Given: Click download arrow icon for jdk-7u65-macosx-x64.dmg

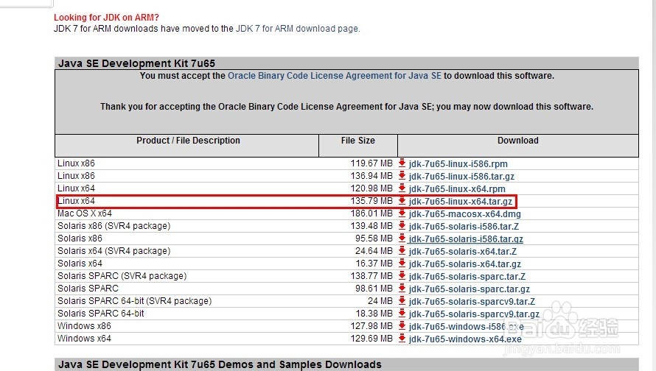Looking at the screenshot, I should click(402, 213).
